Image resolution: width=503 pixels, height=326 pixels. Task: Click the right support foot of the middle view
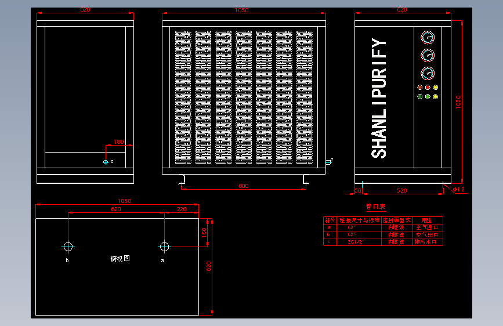click(305, 180)
